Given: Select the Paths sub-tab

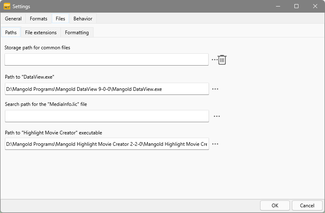Looking at the screenshot, I should pos(11,33).
